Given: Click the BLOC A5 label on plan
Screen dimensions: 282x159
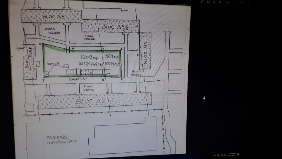Looking at the screenshot, I should 53,17.
